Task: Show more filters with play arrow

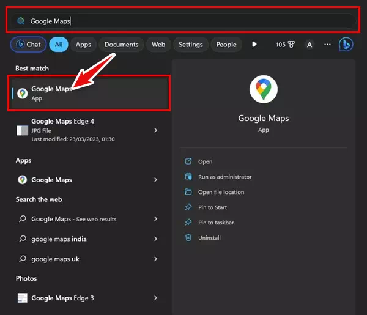Action: [254, 44]
